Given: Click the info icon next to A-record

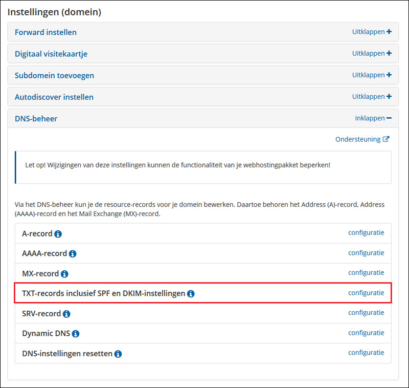Looking at the screenshot, I should [58, 234].
